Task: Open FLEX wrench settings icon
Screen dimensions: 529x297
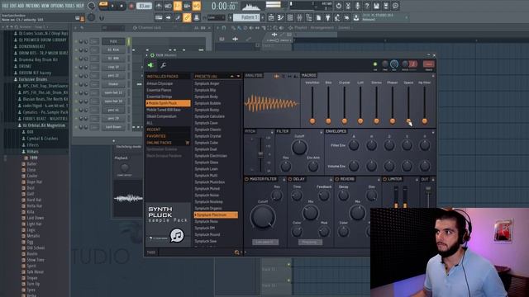Action: 163,65
